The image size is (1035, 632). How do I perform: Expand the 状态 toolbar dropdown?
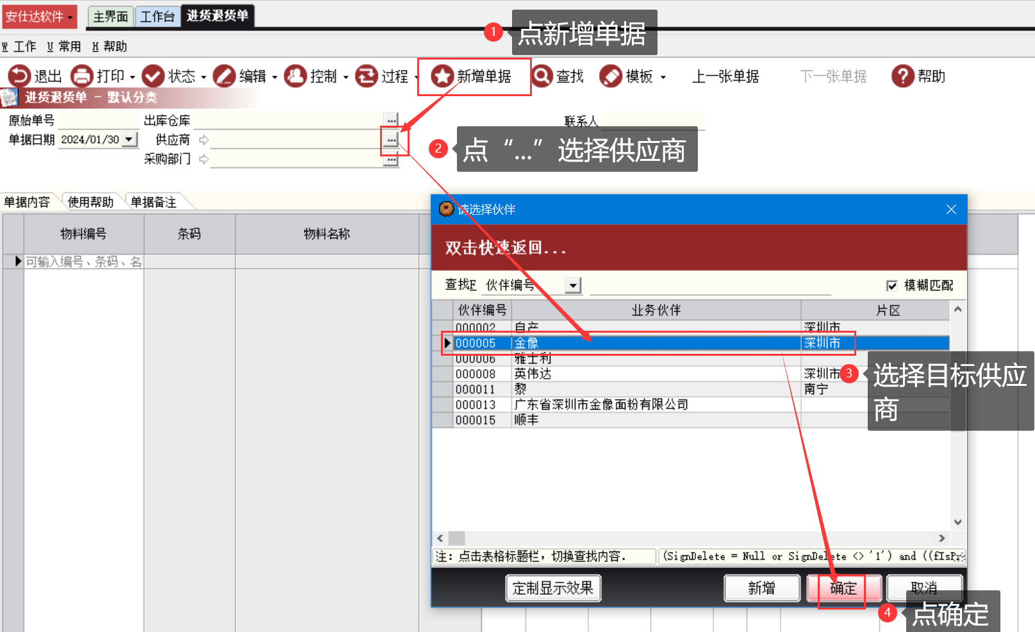[x=204, y=78]
